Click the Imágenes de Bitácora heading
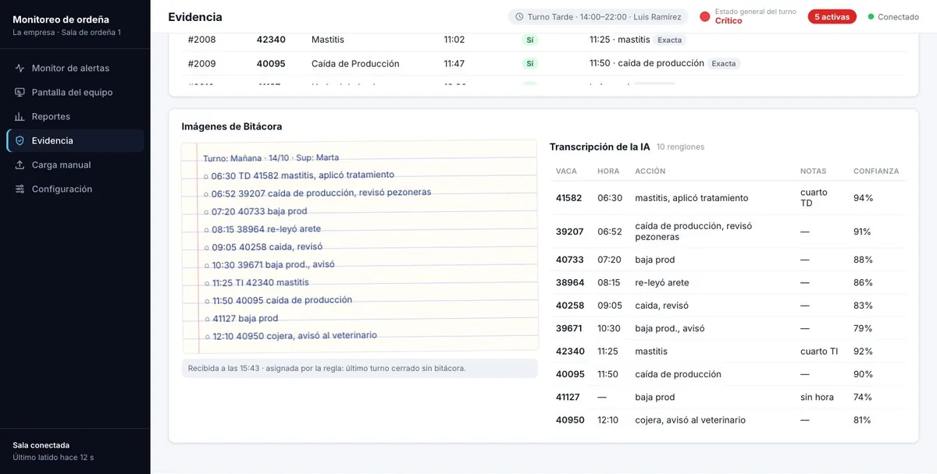Viewport: 937px width, 474px height. 232,126
